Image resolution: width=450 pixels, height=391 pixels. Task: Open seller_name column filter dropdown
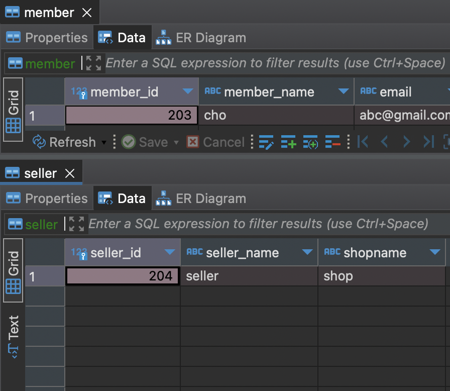pos(307,252)
